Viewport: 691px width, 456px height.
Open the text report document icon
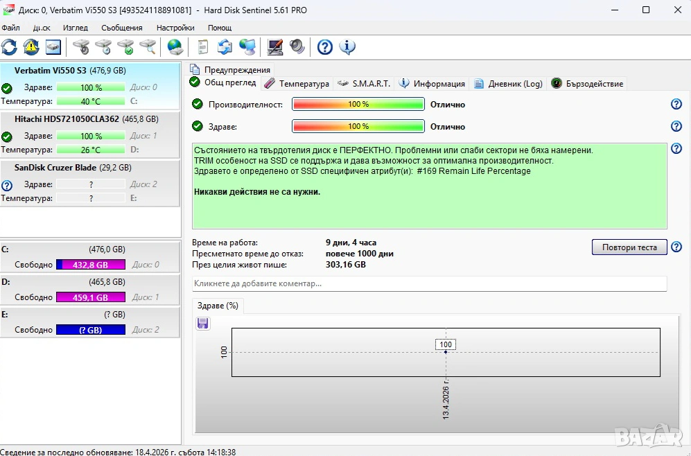203,47
